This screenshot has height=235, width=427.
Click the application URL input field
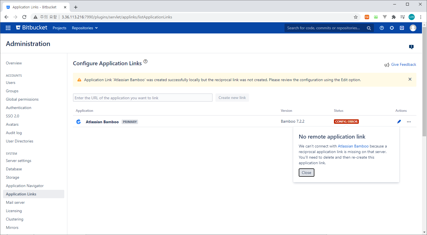click(x=143, y=98)
